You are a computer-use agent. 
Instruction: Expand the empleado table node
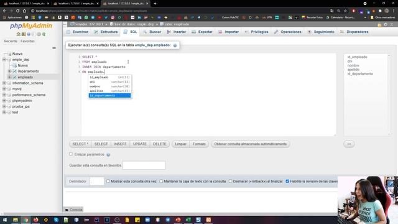point(9,77)
